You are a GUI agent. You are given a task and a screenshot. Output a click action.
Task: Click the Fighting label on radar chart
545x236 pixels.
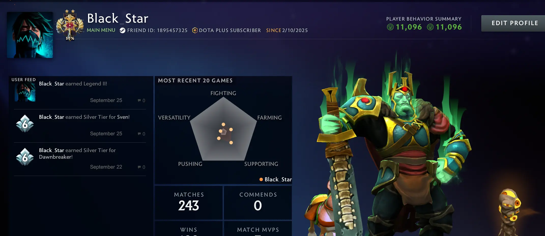(223, 93)
